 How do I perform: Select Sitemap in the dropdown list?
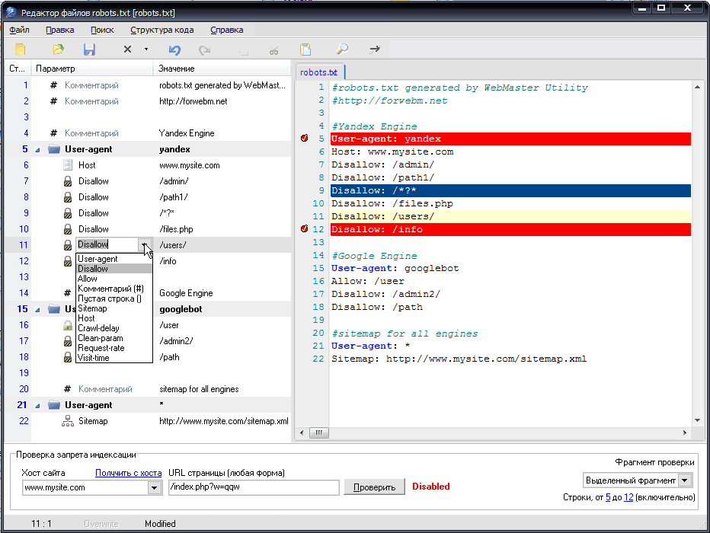click(92, 308)
